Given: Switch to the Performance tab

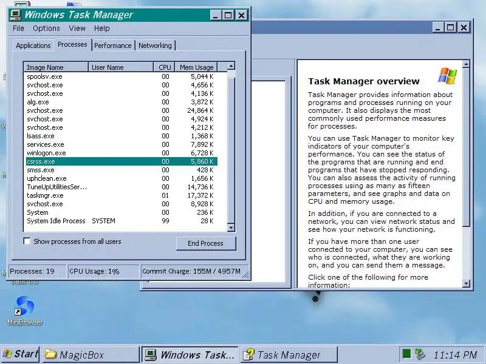Looking at the screenshot, I should point(113,45).
